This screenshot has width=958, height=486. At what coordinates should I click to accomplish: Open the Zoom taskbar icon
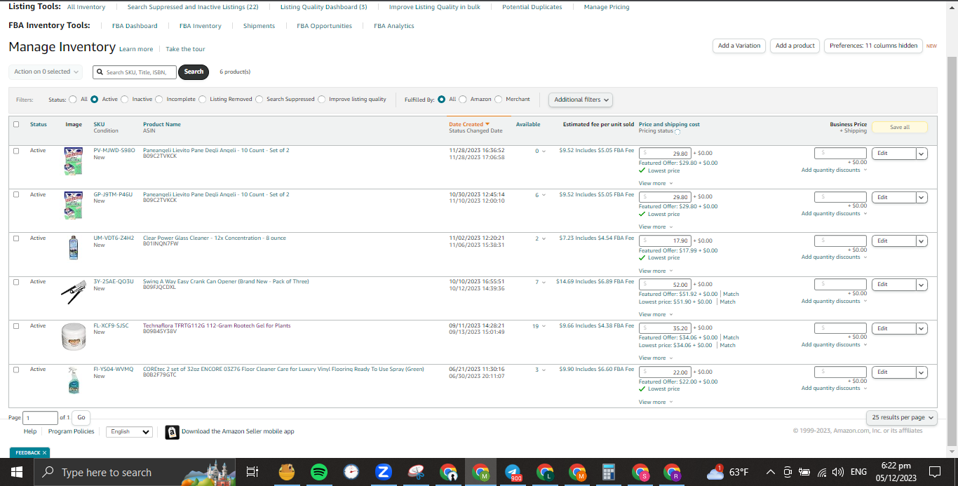coord(384,472)
